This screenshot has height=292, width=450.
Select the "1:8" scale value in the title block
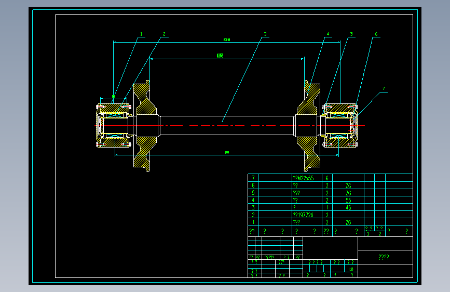(351, 269)
